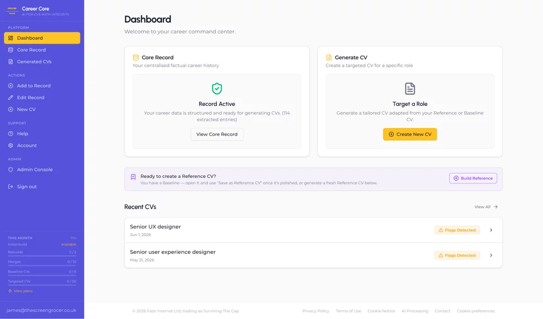Open the Terms of Use footer link

(x=349, y=311)
